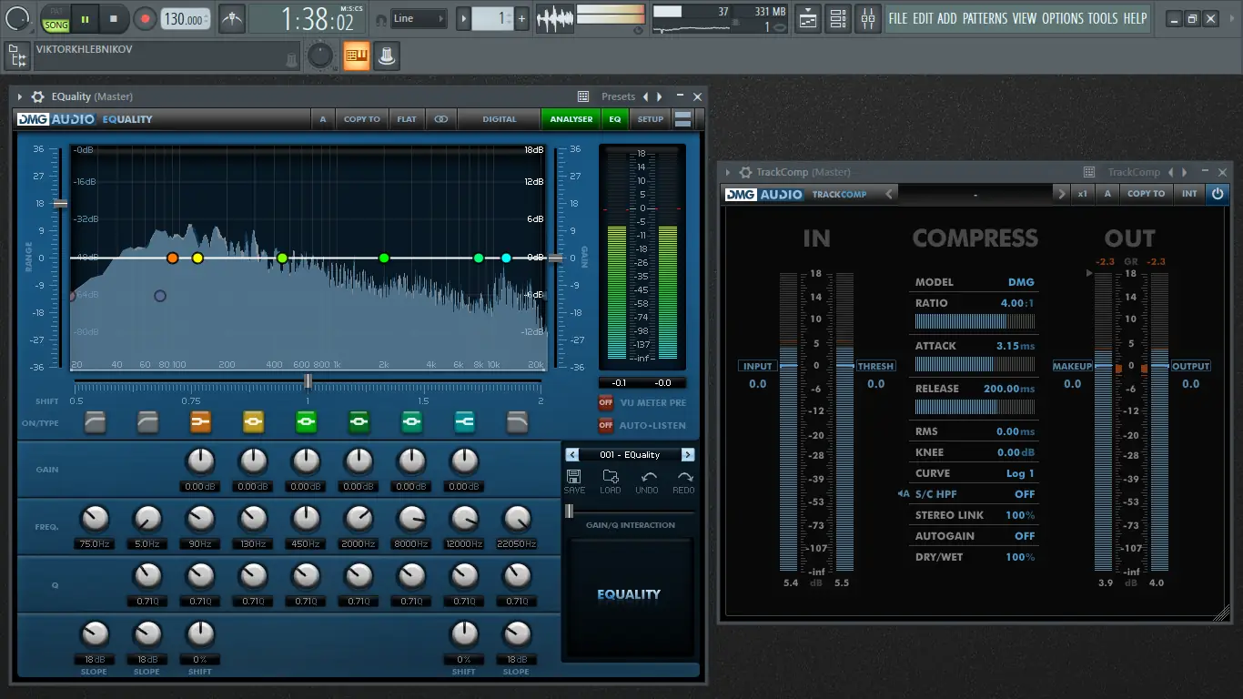The image size is (1243, 699).
Task: Click COPY TO button in EQuality
Action: coord(362,119)
